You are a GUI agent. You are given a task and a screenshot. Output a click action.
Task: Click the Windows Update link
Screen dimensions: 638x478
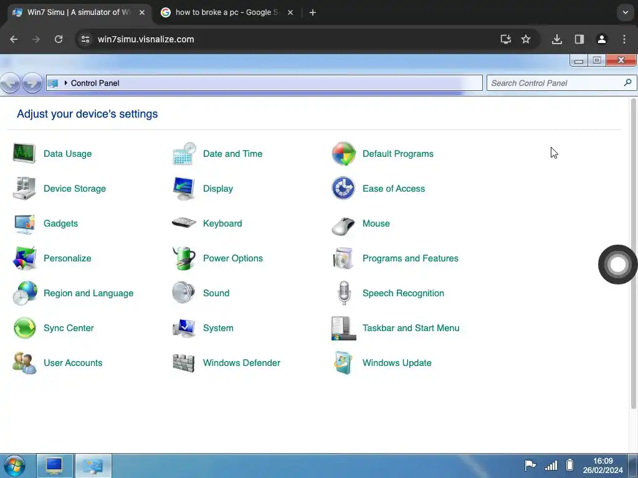coord(397,363)
